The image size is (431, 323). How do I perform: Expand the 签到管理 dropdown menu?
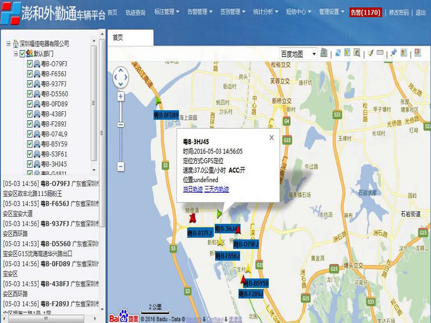point(233,12)
